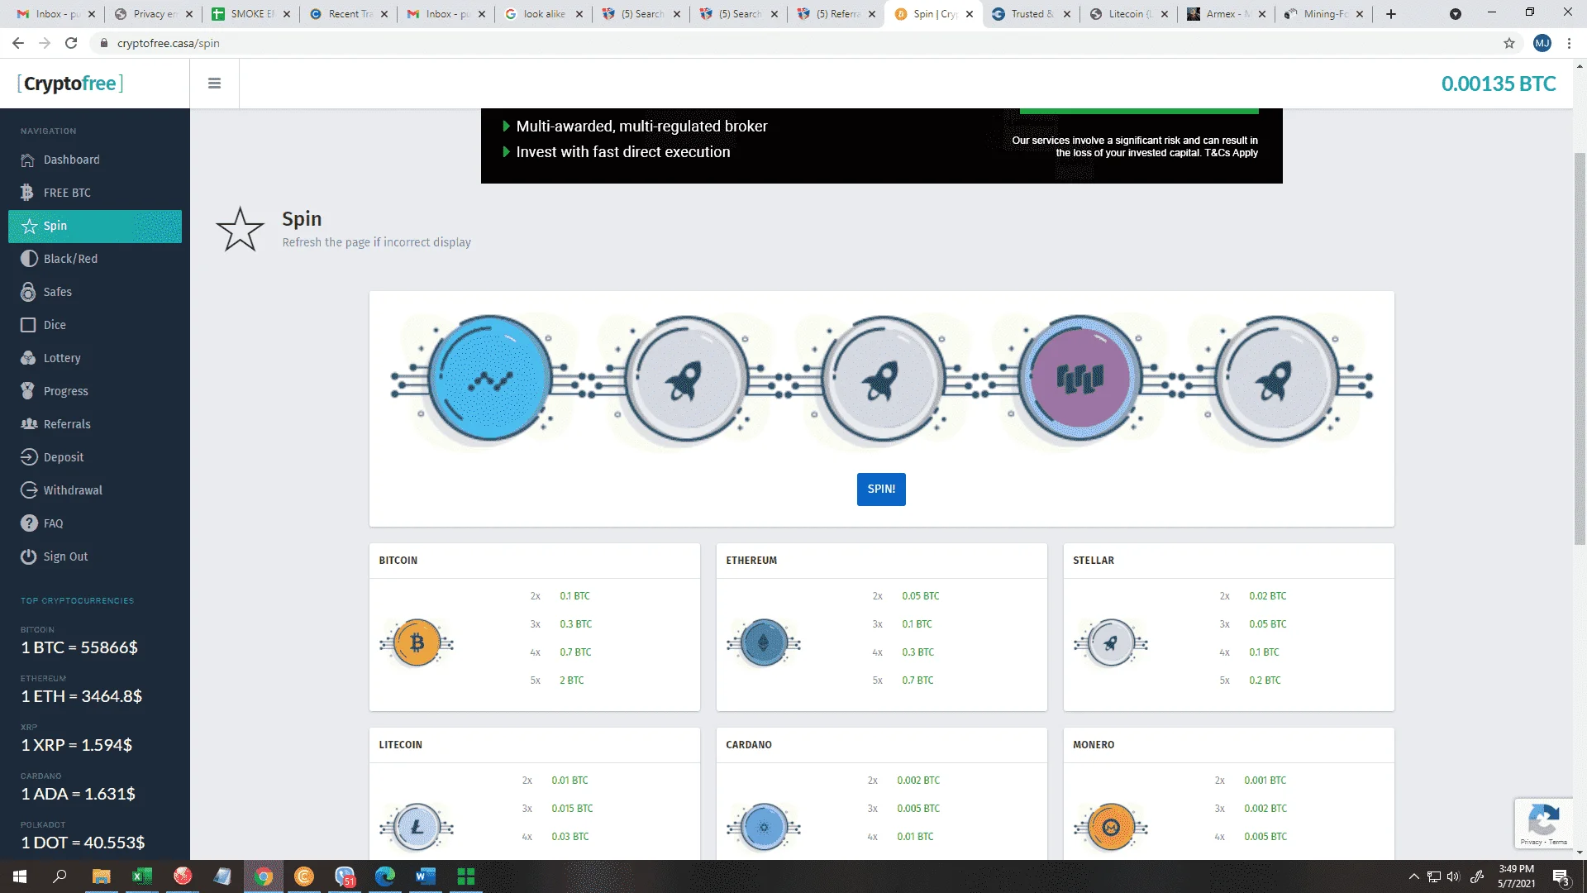Screen dimensions: 1587x893
Task: Click the page vertical scrollbar
Action: click(1580, 347)
